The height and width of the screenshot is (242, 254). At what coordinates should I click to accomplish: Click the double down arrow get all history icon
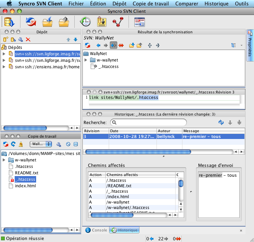pyautogui.click(x=239, y=123)
